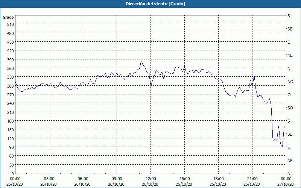Click the 30 left axis value
Screen dimensions: 301x188
point(12,165)
